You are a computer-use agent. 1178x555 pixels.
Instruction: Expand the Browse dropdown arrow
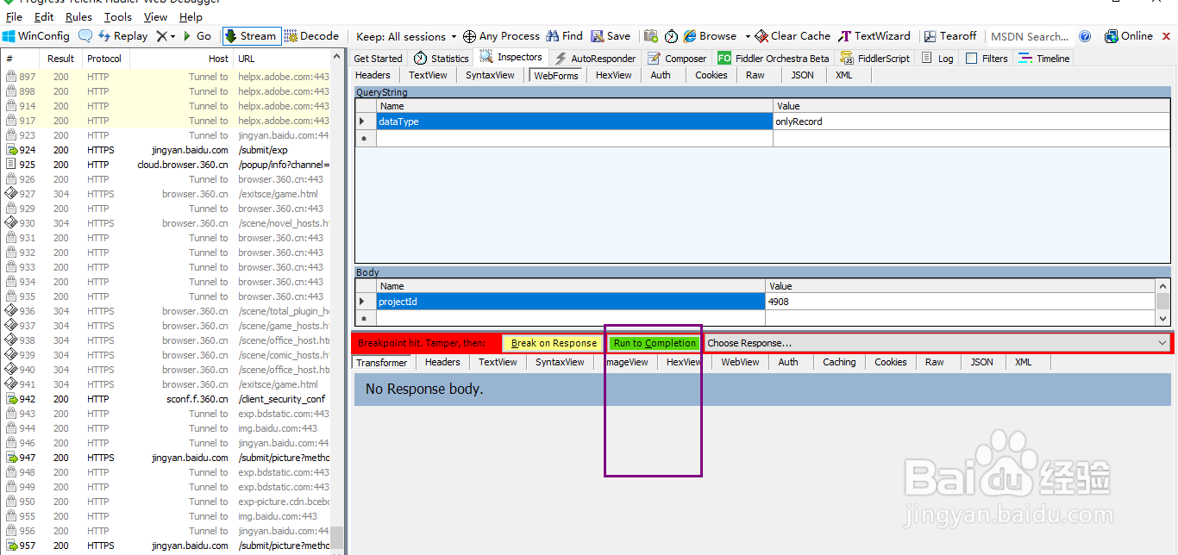[x=748, y=36]
